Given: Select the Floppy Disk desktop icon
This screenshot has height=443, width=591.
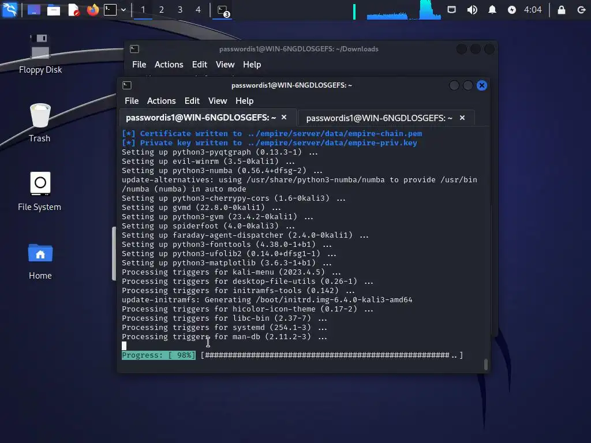Looking at the screenshot, I should (x=40, y=54).
